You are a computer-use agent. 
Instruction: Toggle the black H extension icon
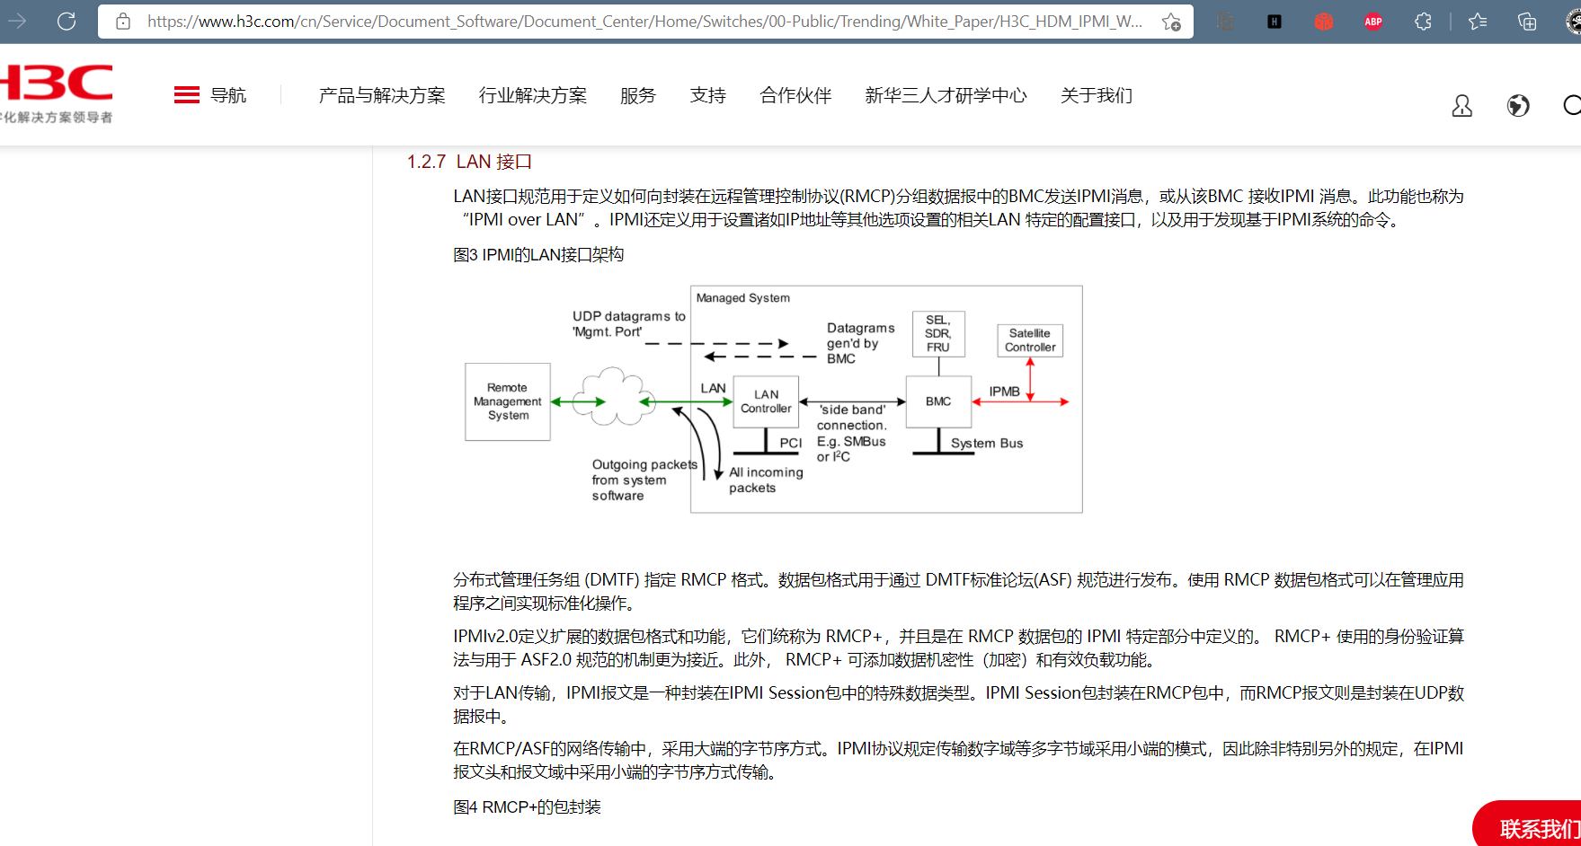click(x=1274, y=22)
